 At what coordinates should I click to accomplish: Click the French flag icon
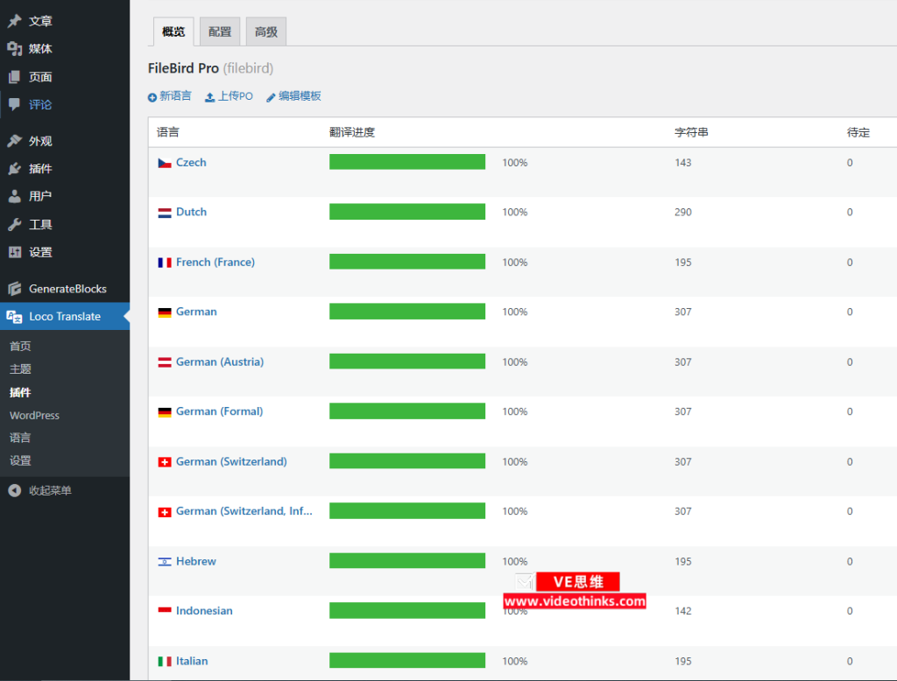click(x=165, y=263)
